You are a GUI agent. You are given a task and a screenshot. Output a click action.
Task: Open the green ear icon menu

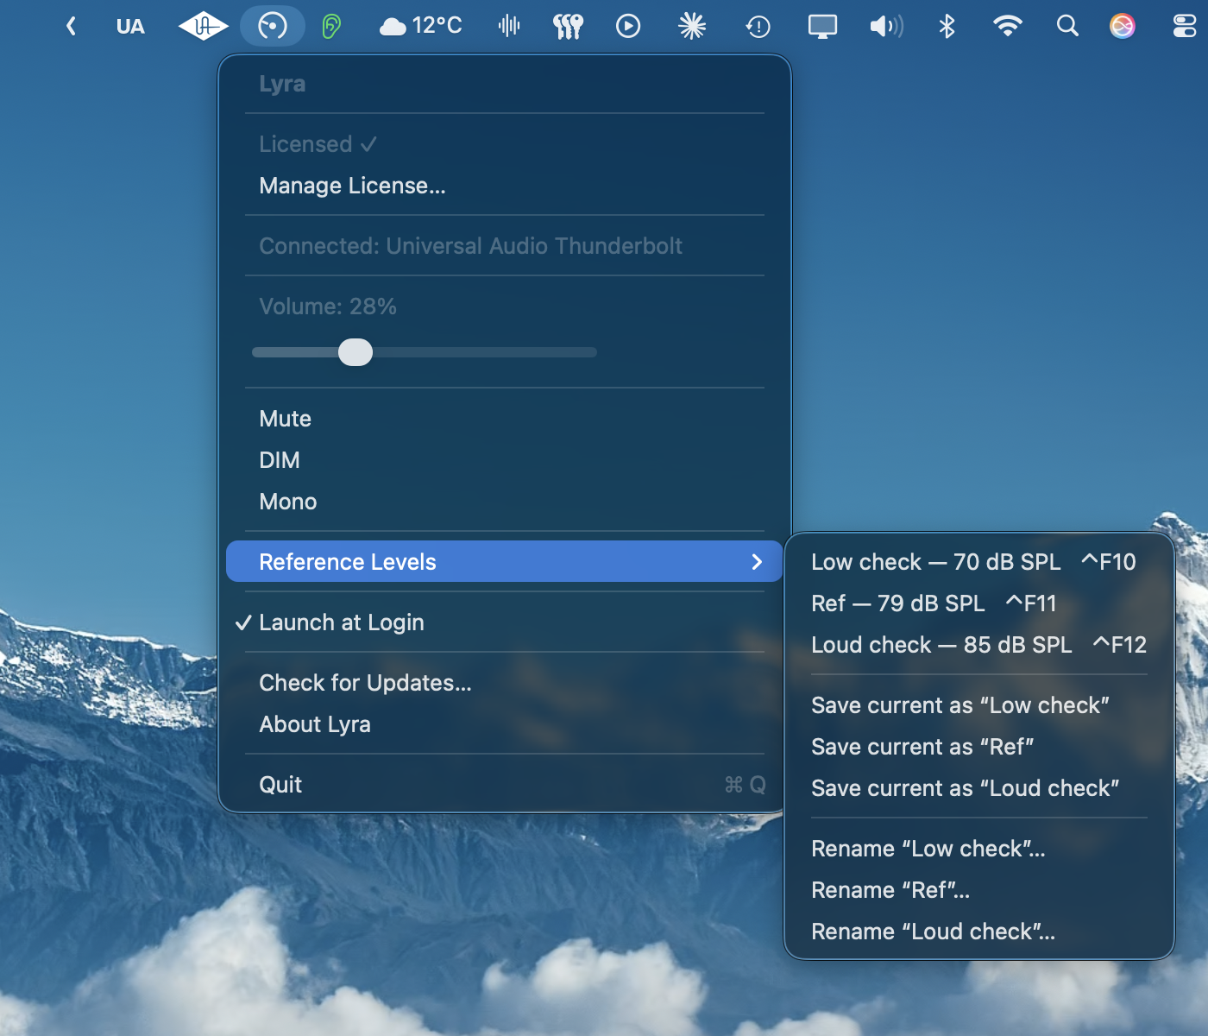[x=331, y=27]
